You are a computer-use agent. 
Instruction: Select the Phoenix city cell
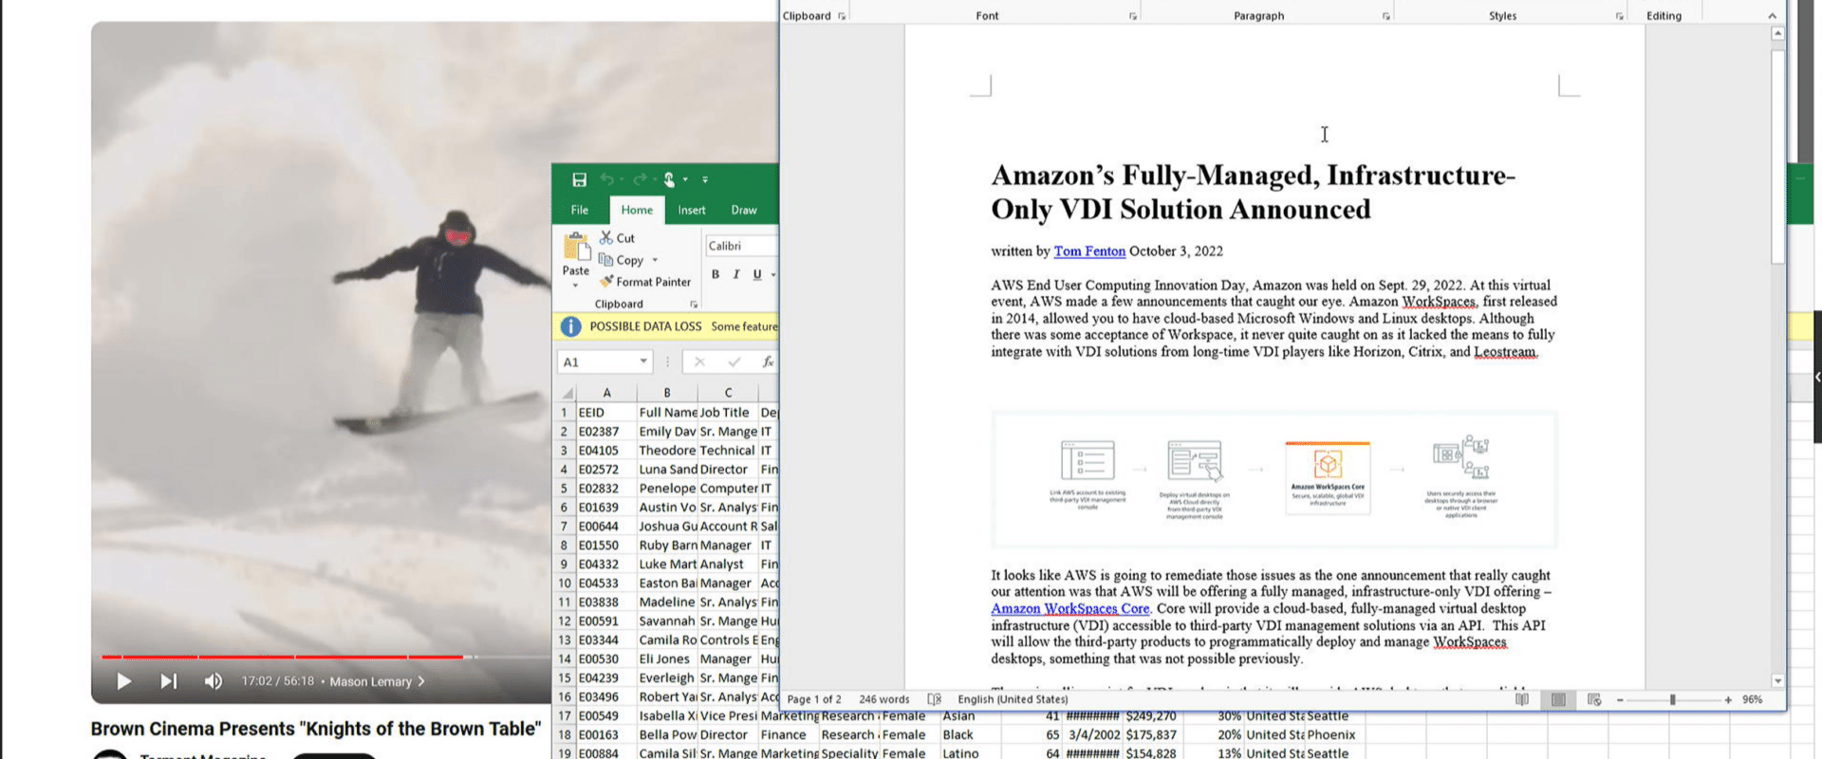click(1331, 735)
